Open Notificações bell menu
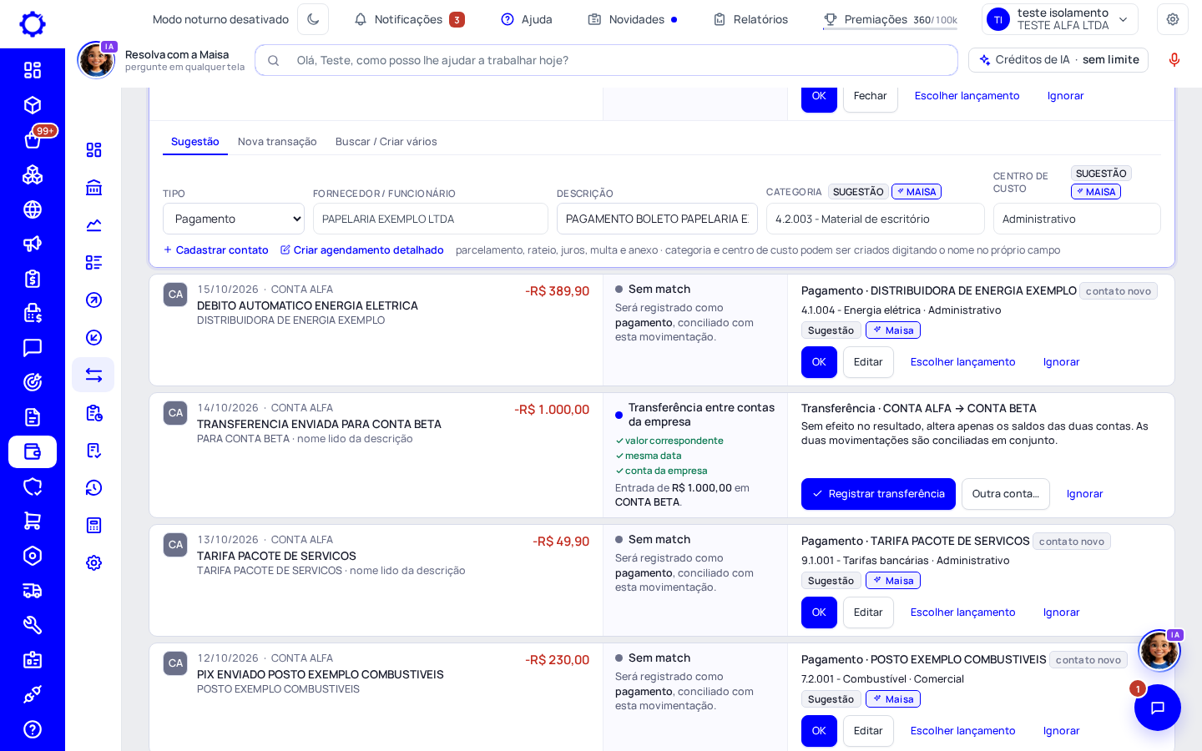Image resolution: width=1202 pixels, height=751 pixels. [x=409, y=19]
